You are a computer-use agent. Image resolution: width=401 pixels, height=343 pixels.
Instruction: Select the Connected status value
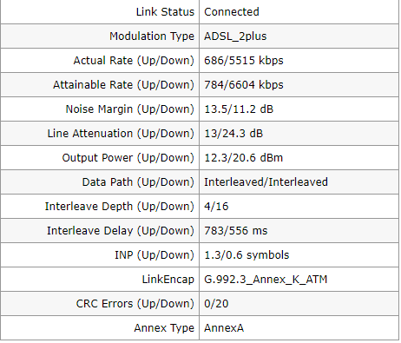point(232,12)
